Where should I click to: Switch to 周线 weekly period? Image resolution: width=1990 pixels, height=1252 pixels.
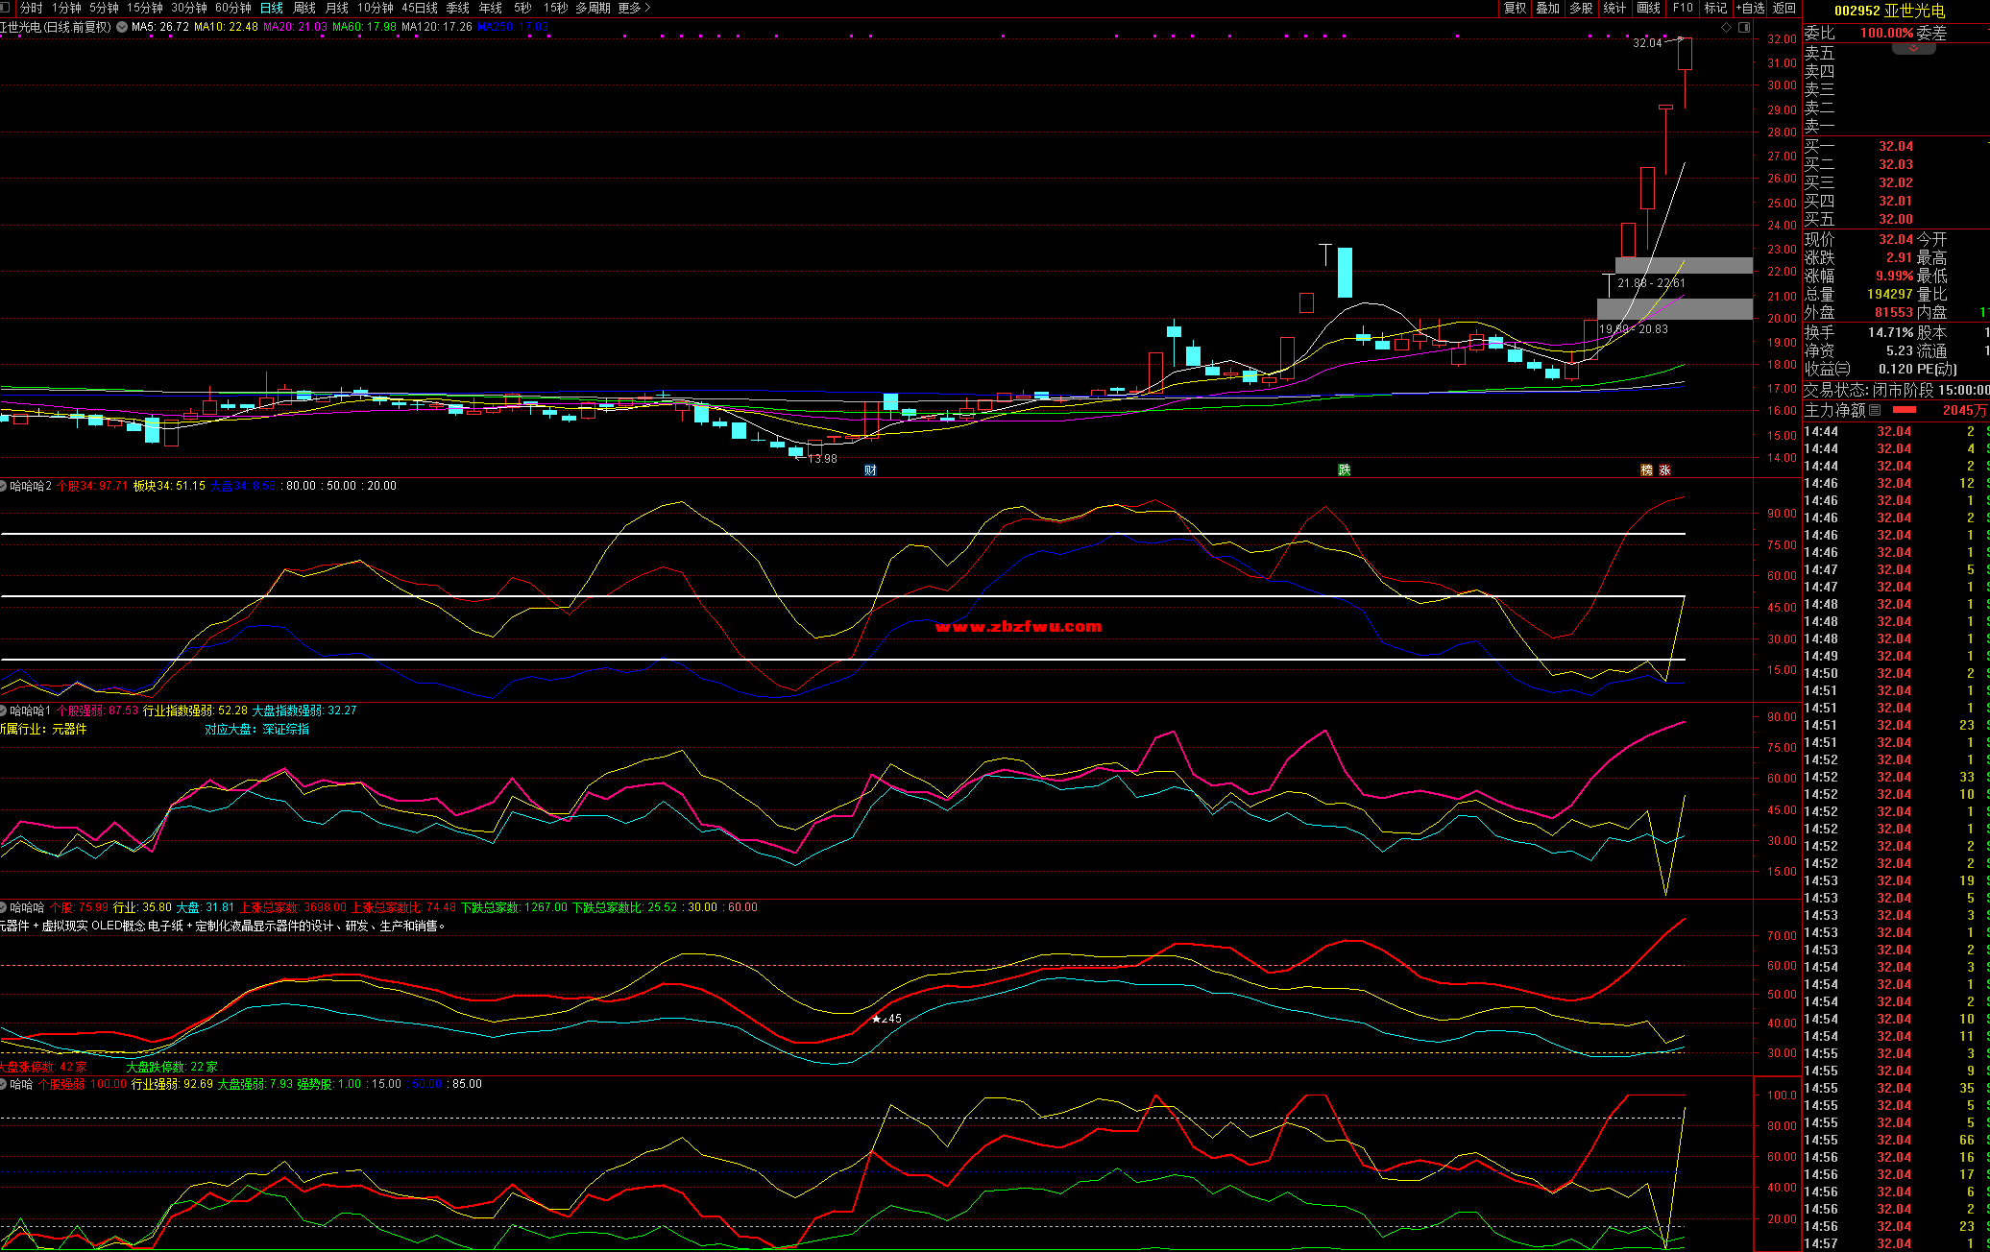[x=304, y=8]
